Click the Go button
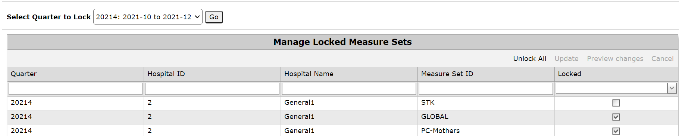679x136 pixels. pyautogui.click(x=214, y=17)
